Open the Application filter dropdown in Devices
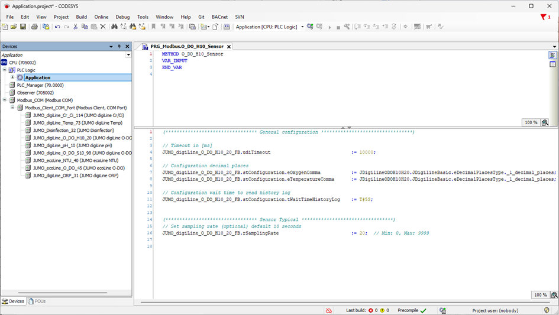The height and width of the screenshot is (315, 559). [x=128, y=55]
